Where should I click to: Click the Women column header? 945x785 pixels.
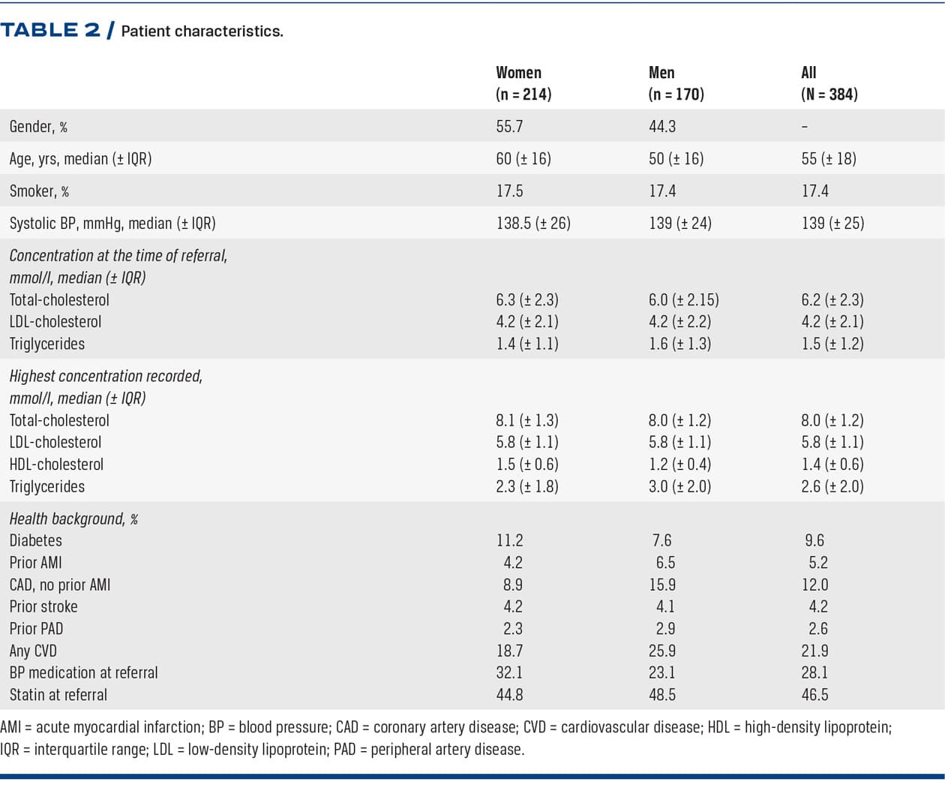[x=518, y=73]
